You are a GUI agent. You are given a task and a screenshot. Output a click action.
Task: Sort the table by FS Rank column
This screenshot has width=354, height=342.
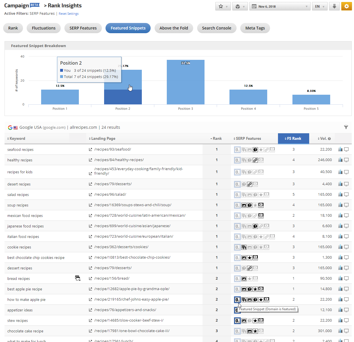[x=294, y=138]
